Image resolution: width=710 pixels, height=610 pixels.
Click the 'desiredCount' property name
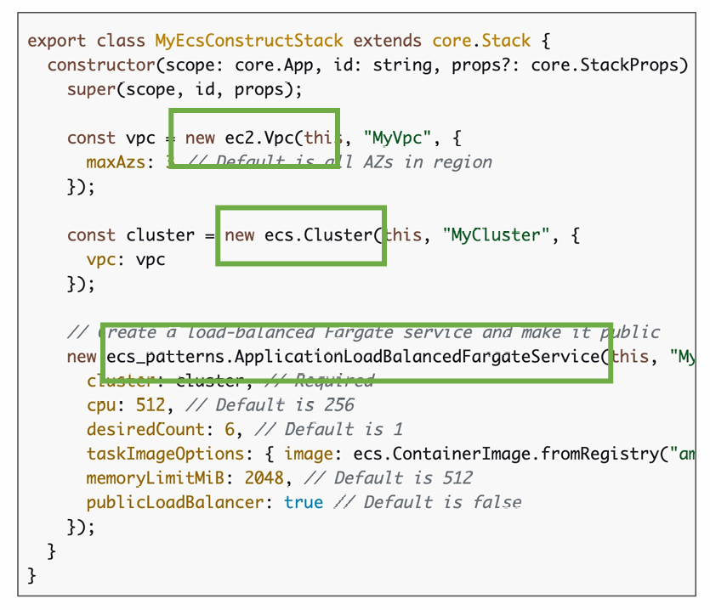145,429
